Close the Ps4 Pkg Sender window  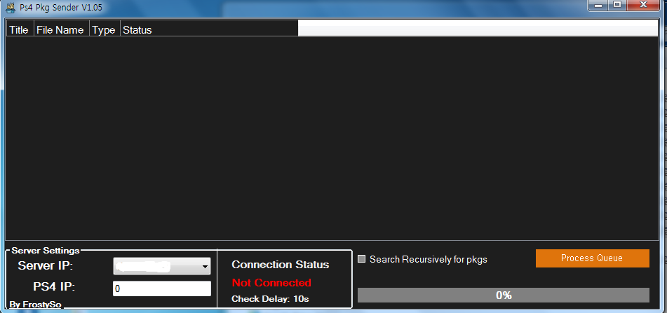644,5
